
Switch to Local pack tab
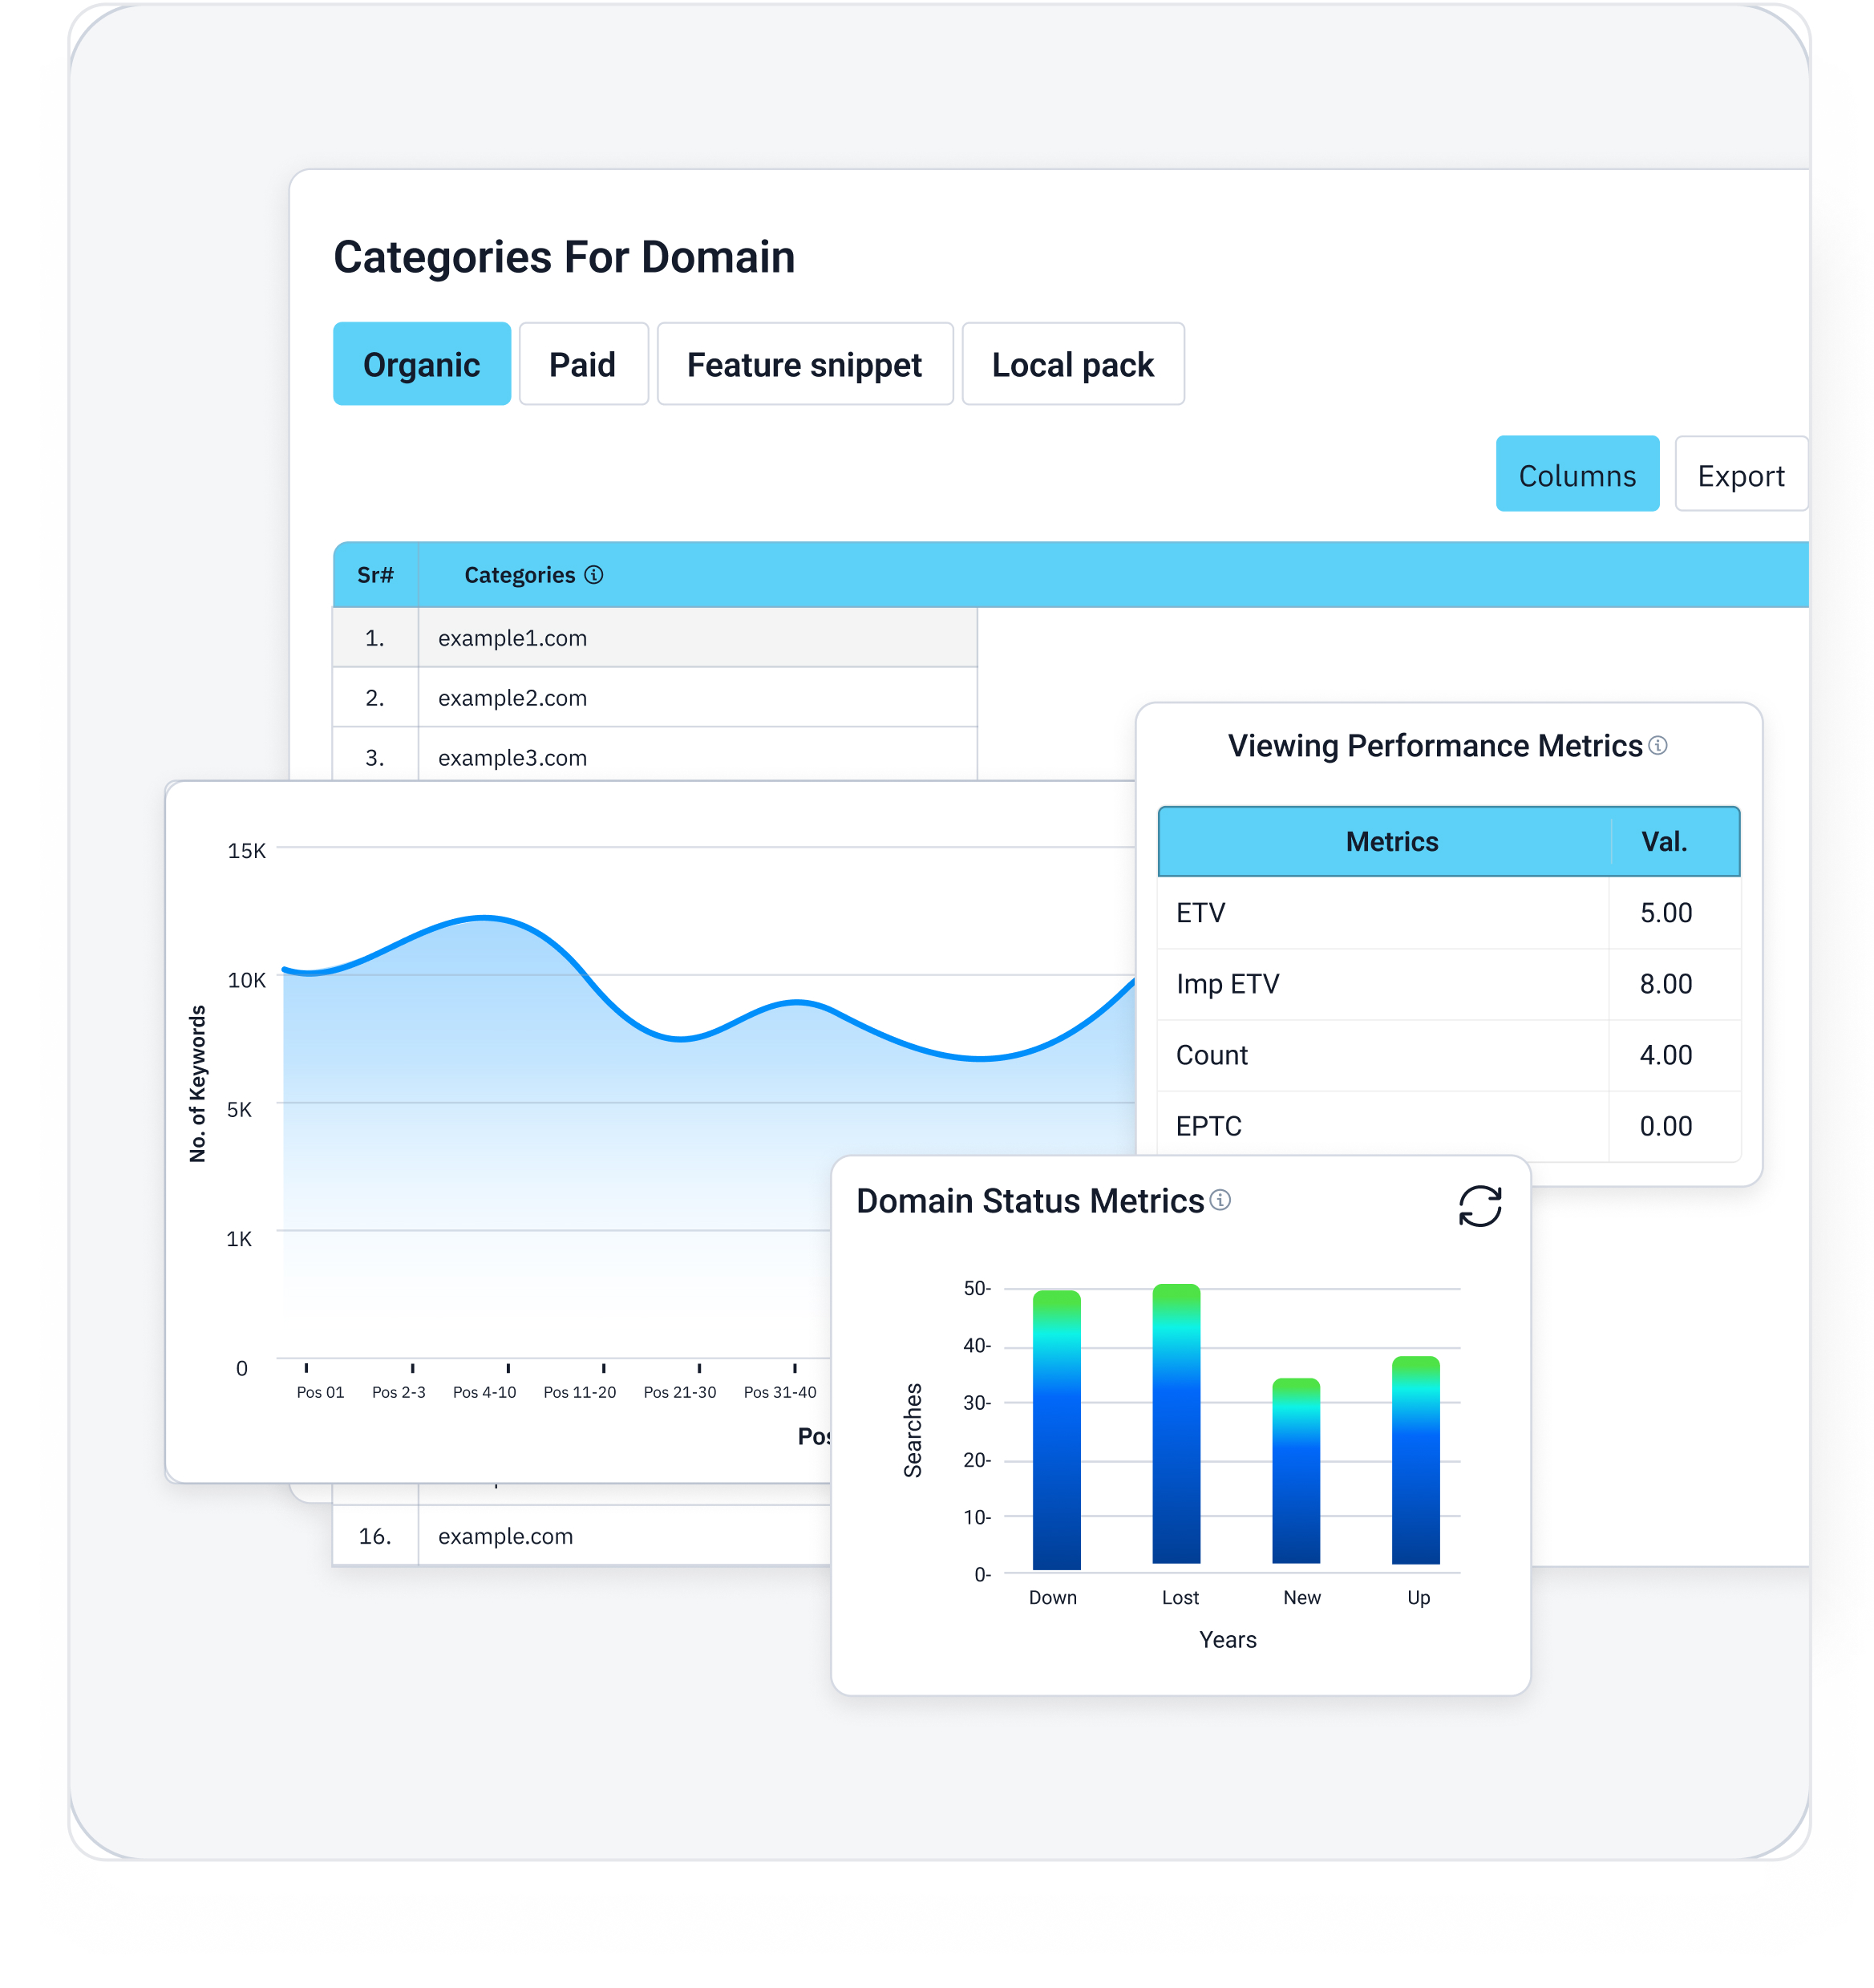(x=1072, y=364)
